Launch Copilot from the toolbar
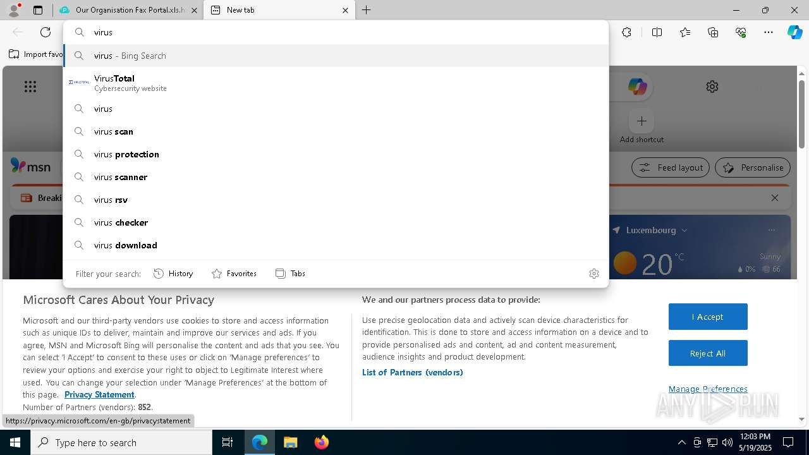The image size is (809, 455). click(x=794, y=32)
